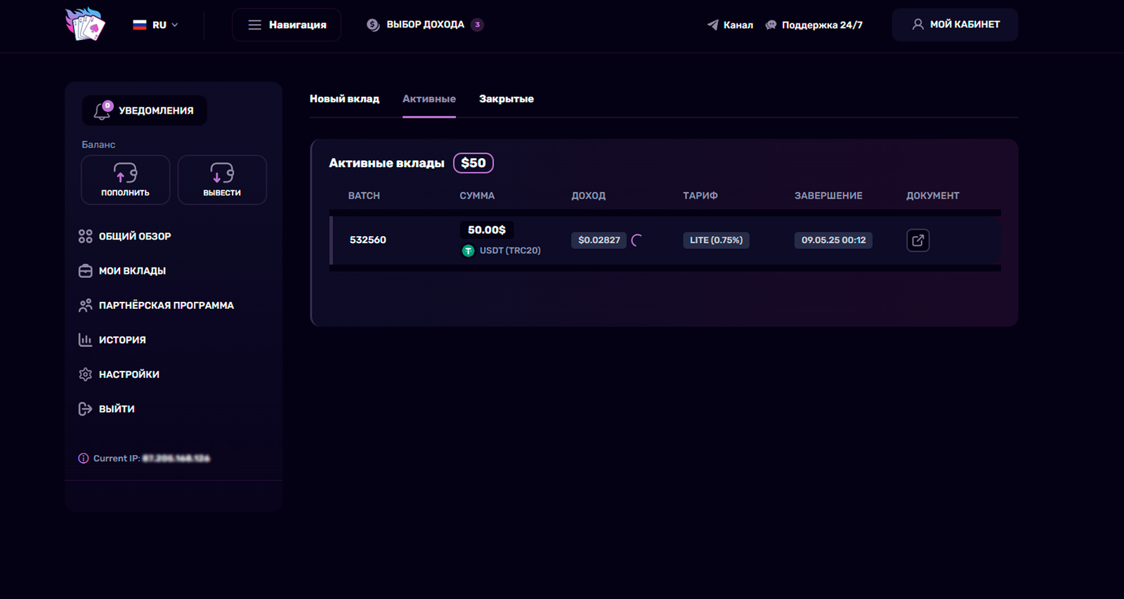This screenshot has width=1124, height=599.
Task: Click the Telegram Канал paper plane icon
Action: pos(713,25)
